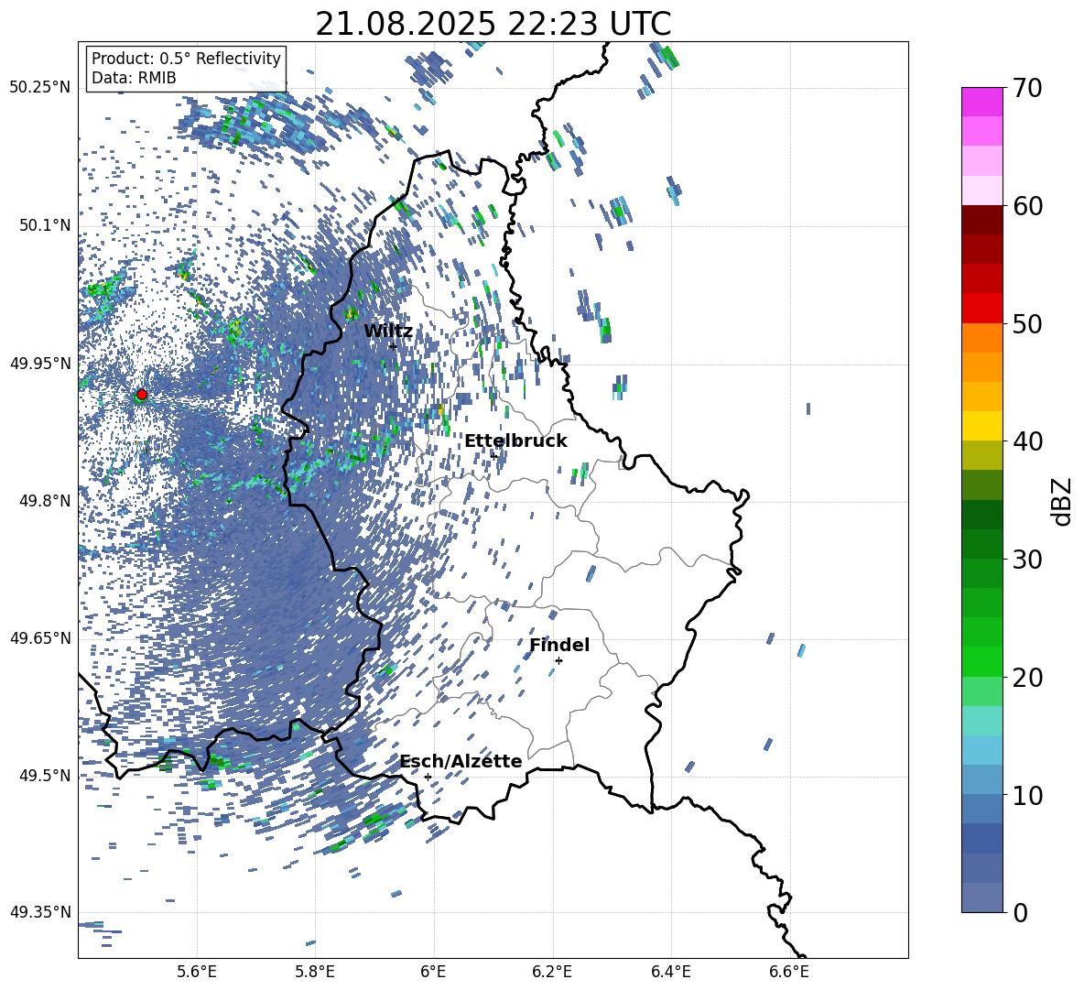Click the 49.95°N latitude label
The height and width of the screenshot is (990, 1084).
40,363
